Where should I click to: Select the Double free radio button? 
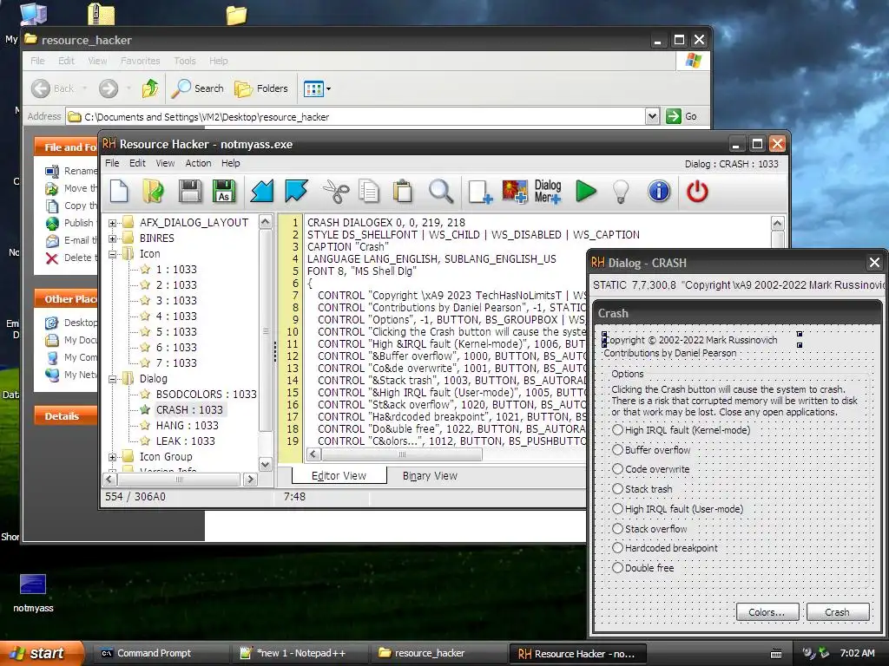[617, 567]
